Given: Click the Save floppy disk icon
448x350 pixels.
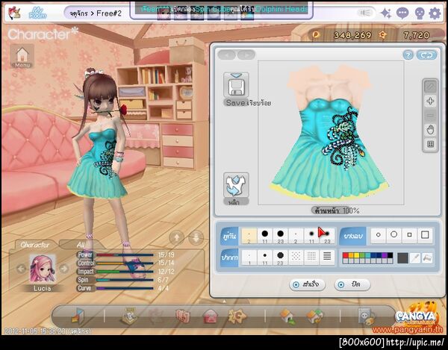Looking at the screenshot, I should (x=236, y=85).
